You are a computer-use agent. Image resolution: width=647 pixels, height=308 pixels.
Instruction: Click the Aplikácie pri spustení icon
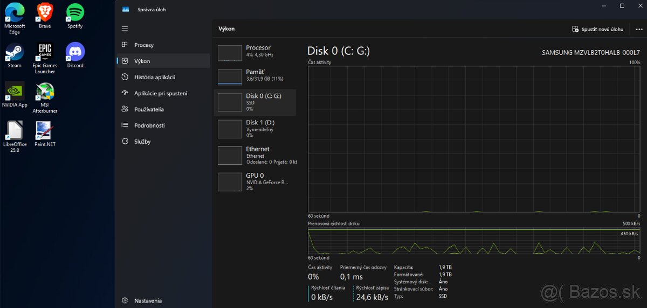125,93
